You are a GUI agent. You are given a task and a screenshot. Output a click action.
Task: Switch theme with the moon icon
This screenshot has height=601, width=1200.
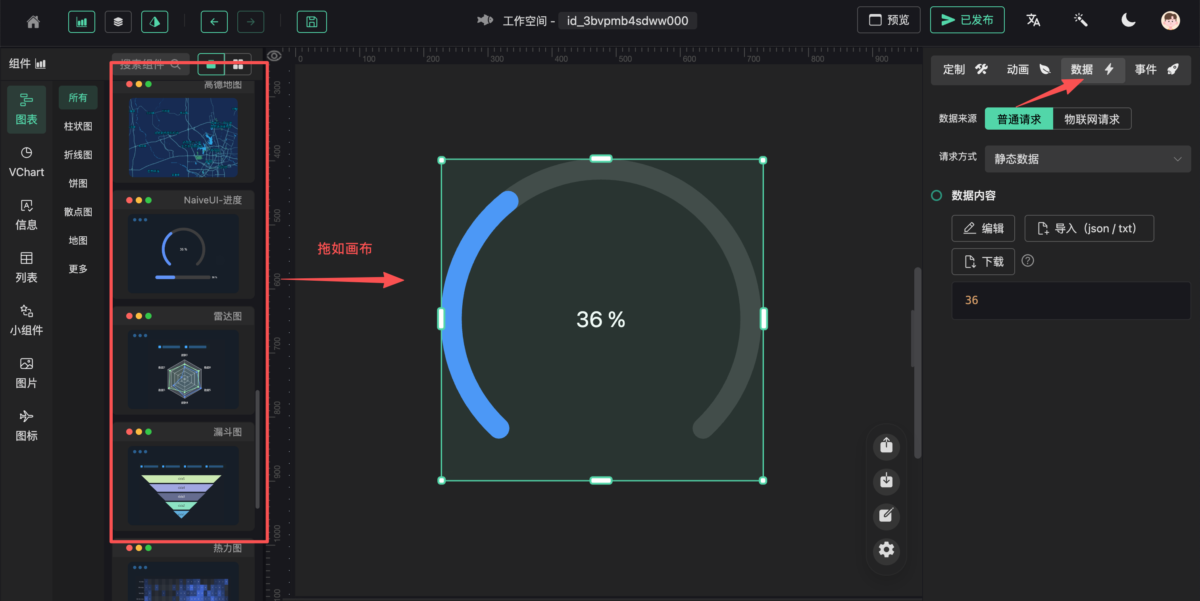[1128, 21]
